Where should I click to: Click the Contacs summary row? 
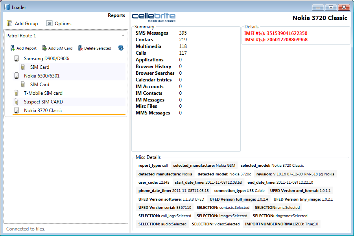tap(161, 39)
